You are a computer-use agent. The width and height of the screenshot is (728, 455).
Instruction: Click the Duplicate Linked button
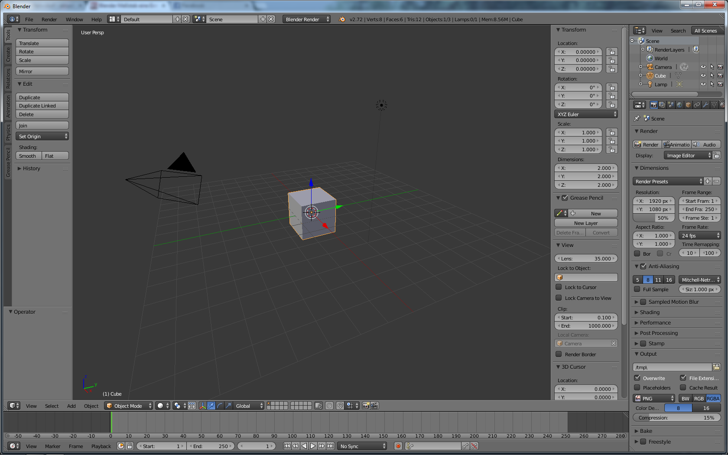click(42, 106)
